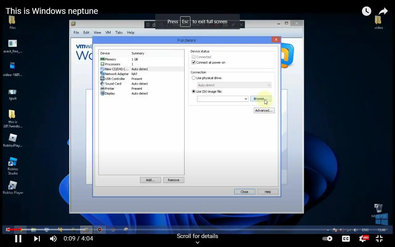Image resolution: width=395 pixels, height=247 pixels.
Task: Open the video folder on desktop
Action: coord(378,22)
